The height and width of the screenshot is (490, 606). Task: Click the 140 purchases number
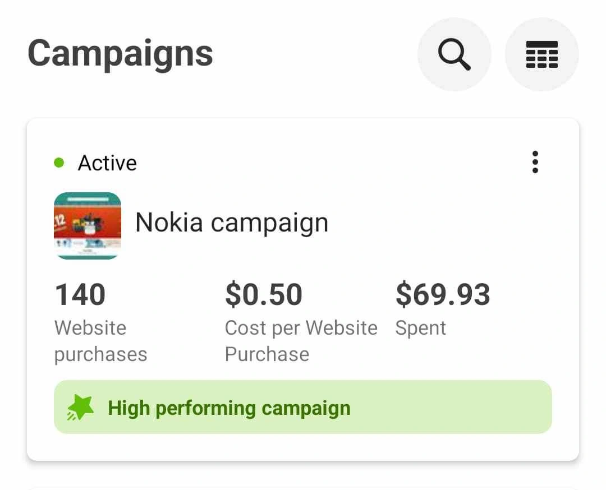pos(80,295)
